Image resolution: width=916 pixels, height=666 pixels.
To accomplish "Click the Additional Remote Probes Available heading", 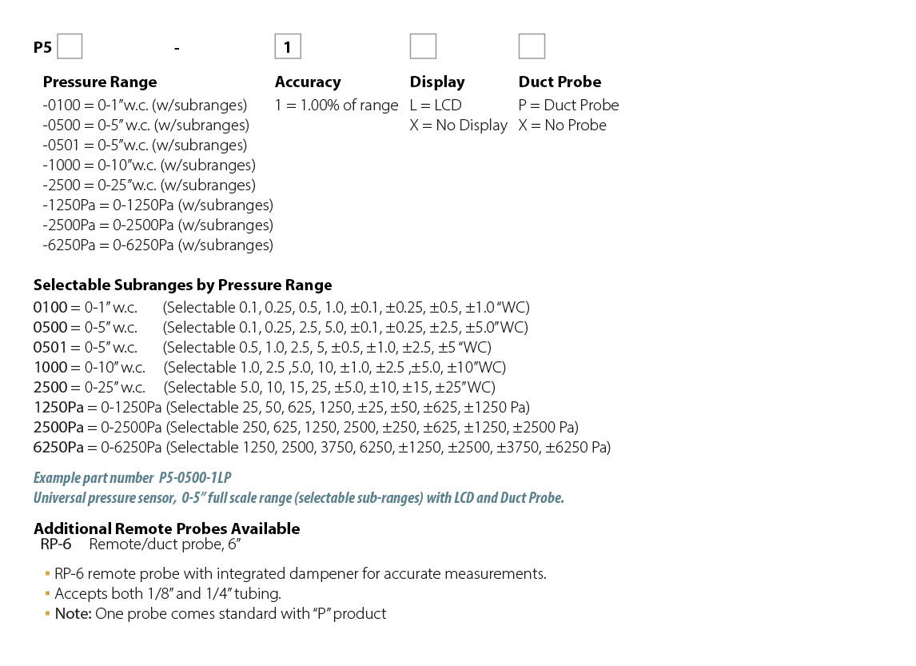I will [167, 528].
